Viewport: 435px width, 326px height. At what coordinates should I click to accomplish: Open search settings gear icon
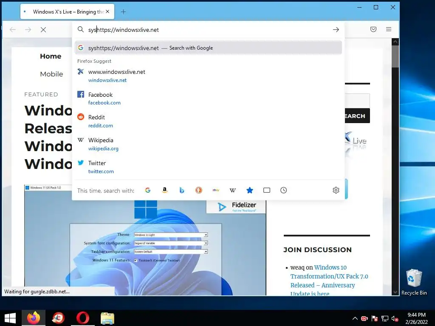336,190
